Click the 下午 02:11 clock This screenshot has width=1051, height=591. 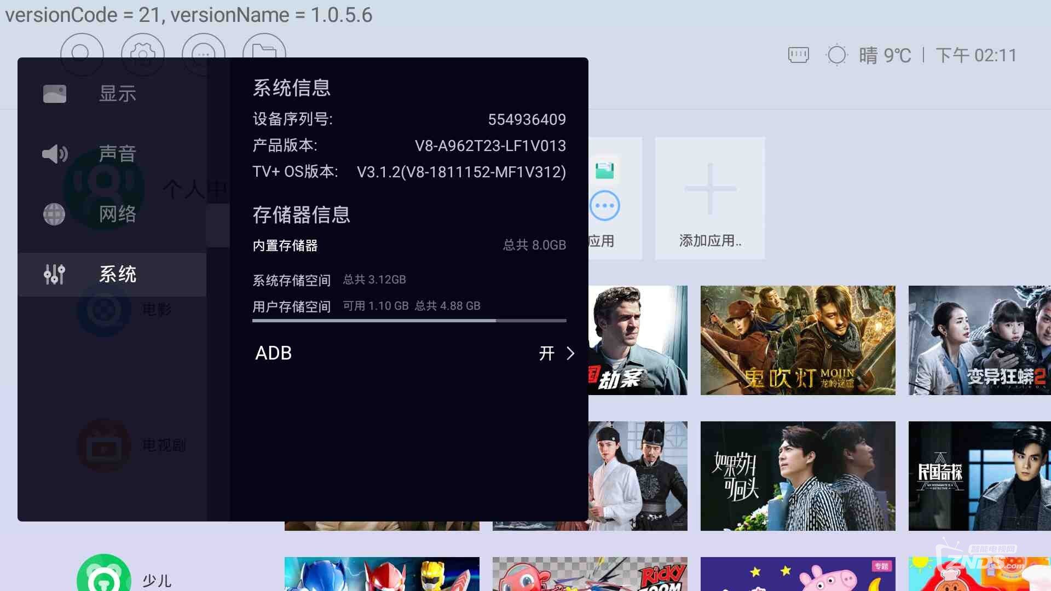point(976,55)
